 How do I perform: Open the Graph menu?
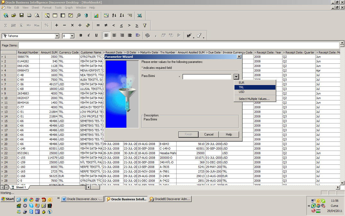click(x=69, y=8)
